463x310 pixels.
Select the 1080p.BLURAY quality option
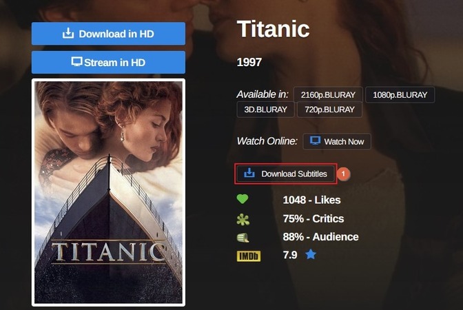tap(400, 94)
